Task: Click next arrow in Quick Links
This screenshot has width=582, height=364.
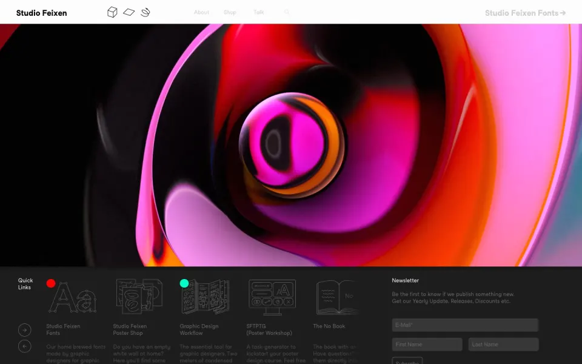Action: coord(24,330)
